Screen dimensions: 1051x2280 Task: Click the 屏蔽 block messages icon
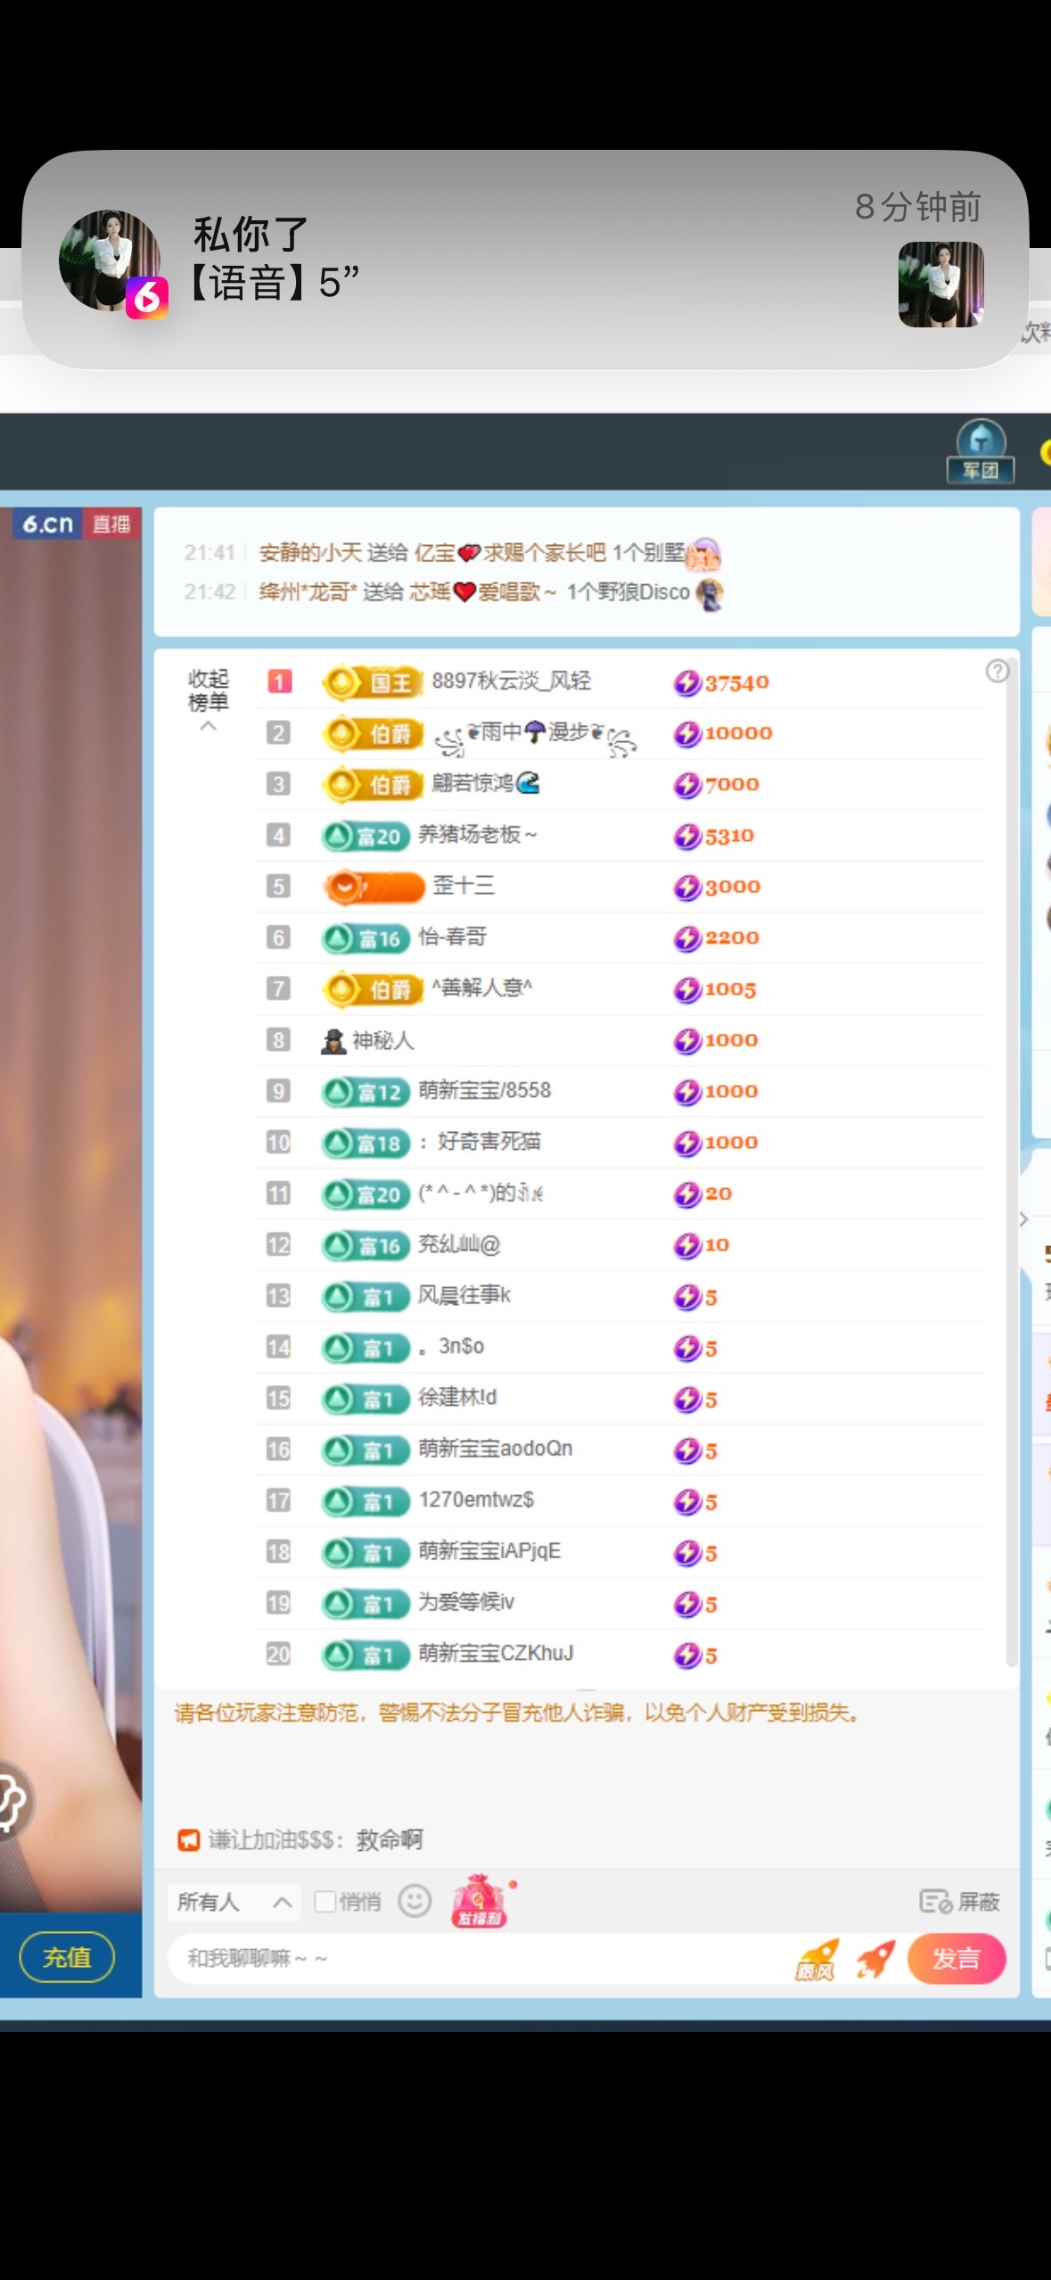point(959,1902)
